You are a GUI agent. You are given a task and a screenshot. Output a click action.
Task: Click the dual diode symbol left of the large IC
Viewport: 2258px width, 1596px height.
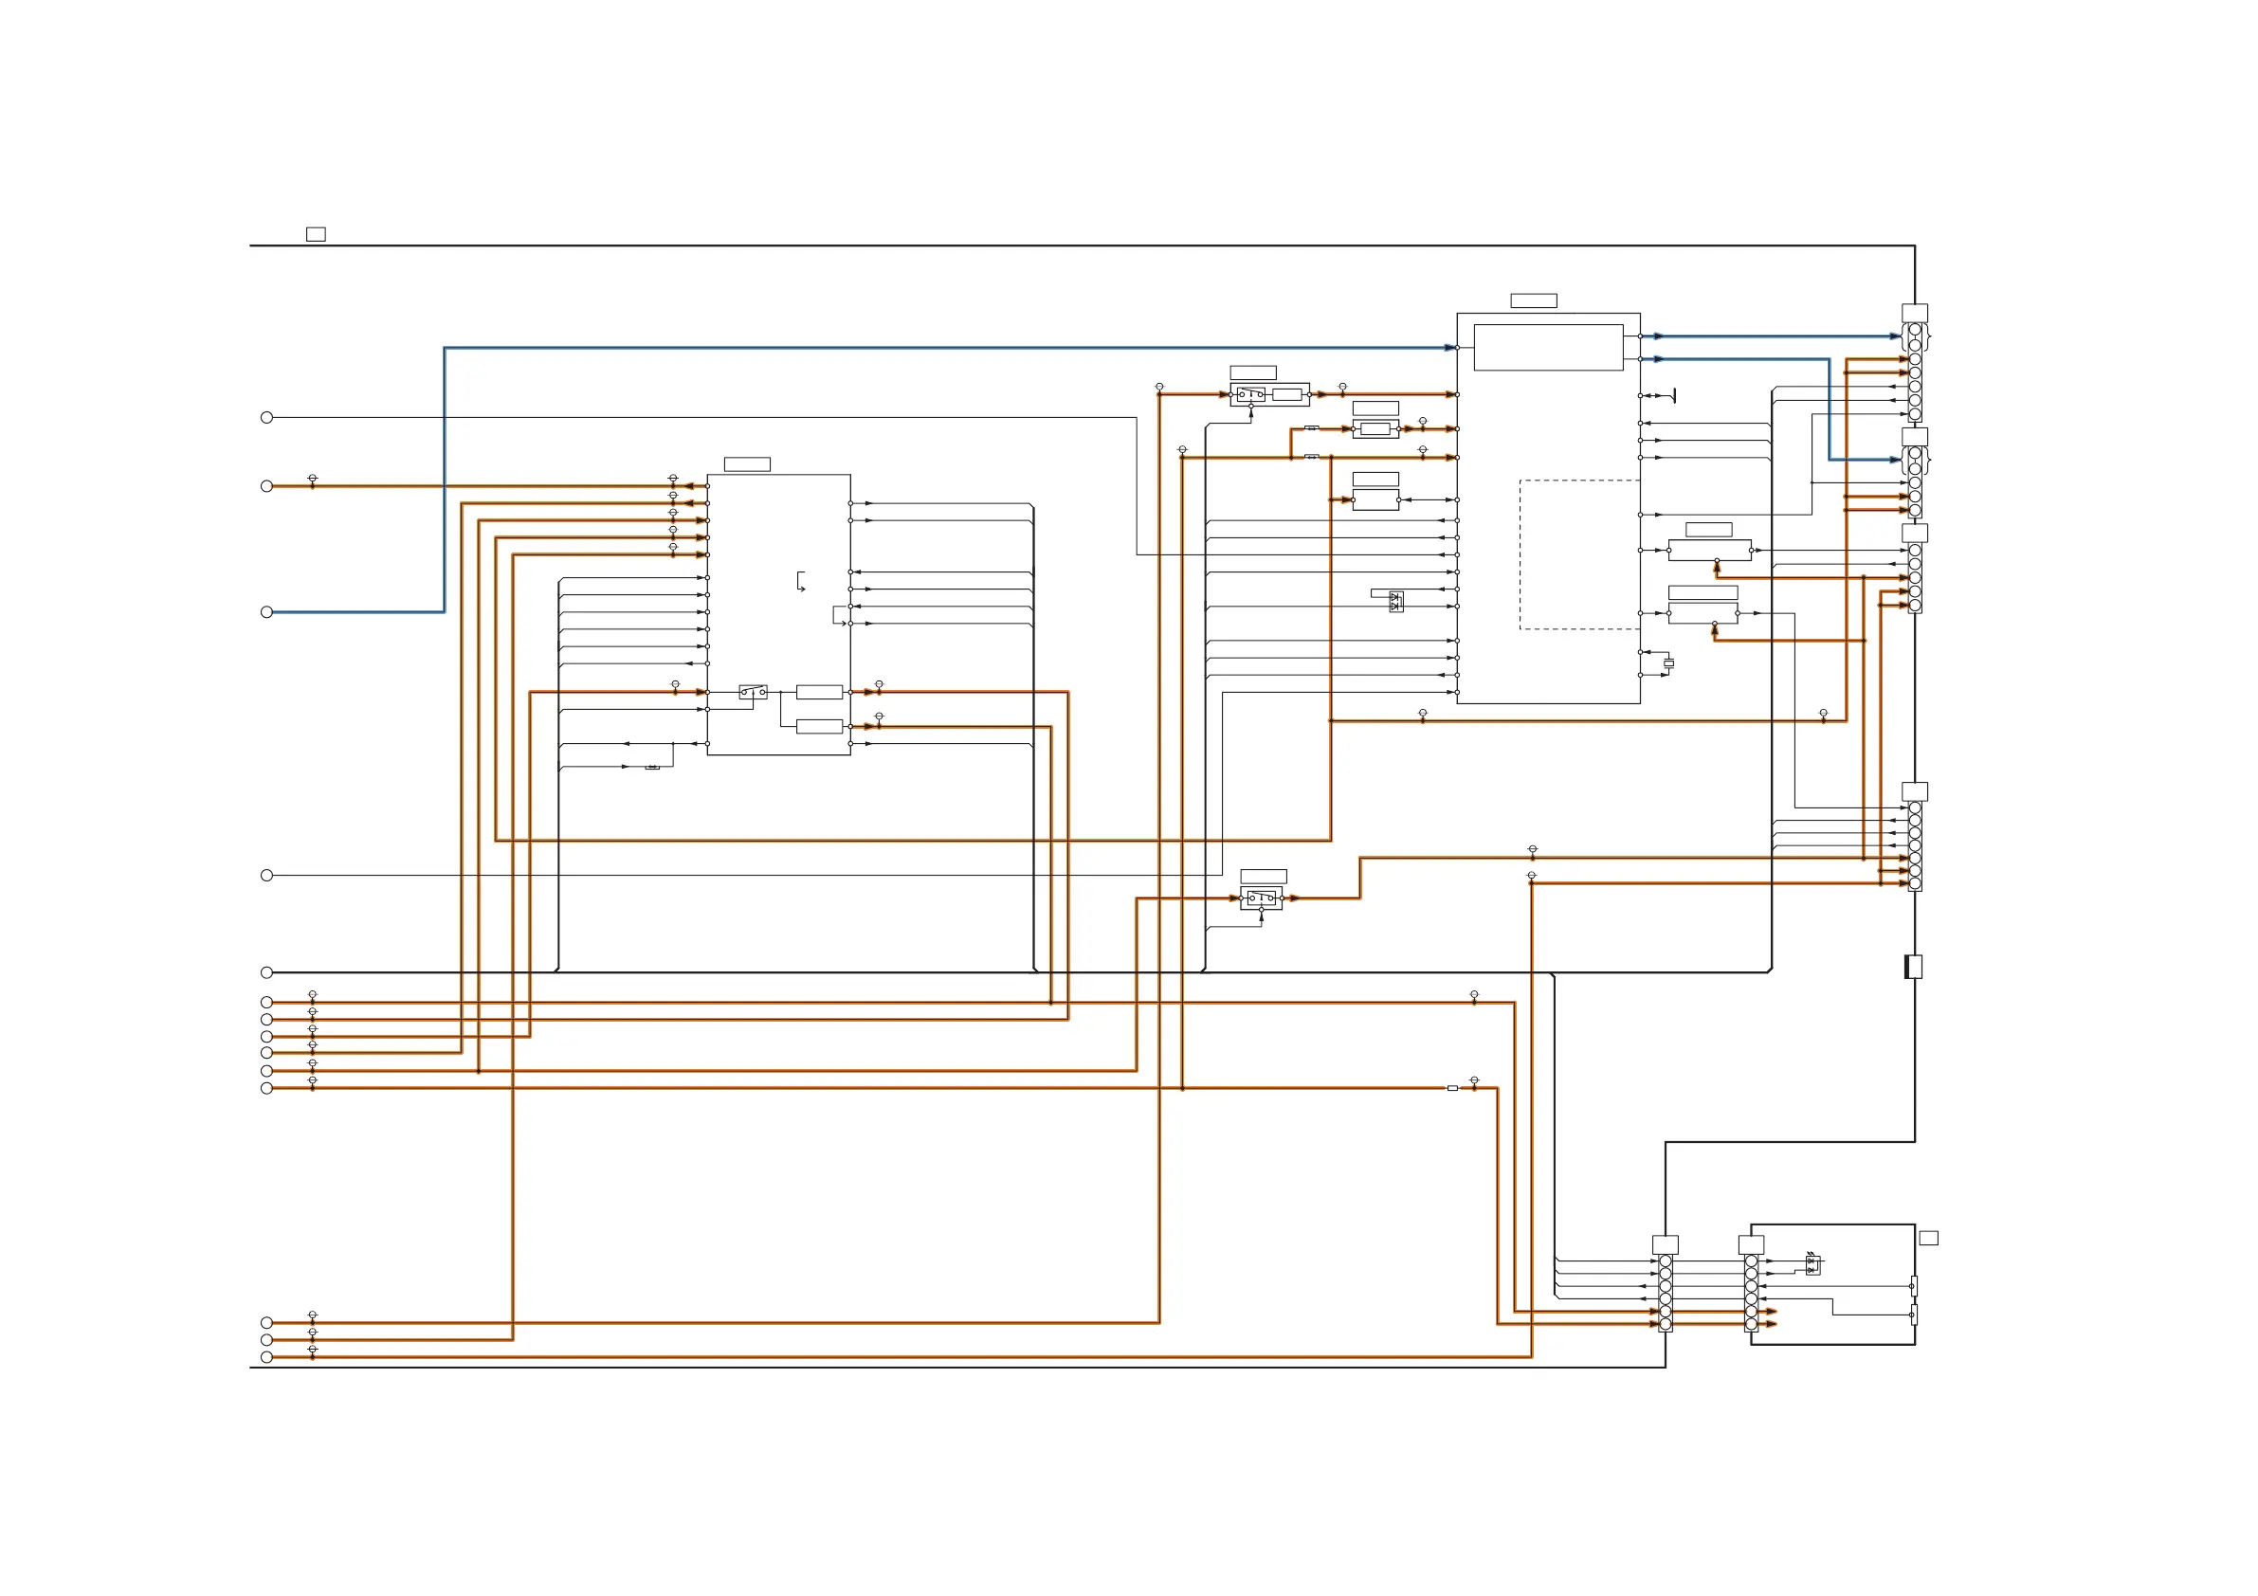1395,601
